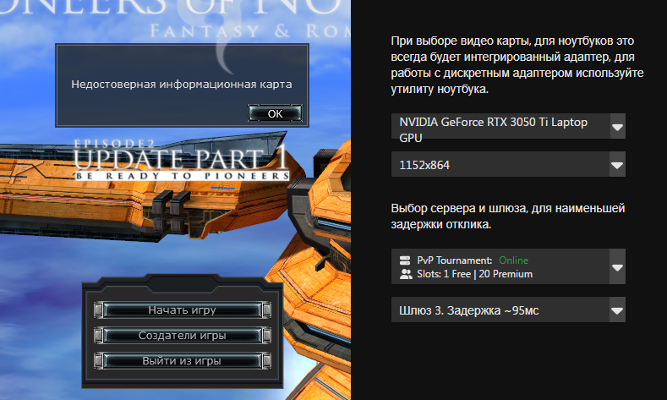The width and height of the screenshot is (667, 400).
Task: Click the UPDATE PART 1 banner text
Action: [x=181, y=158]
